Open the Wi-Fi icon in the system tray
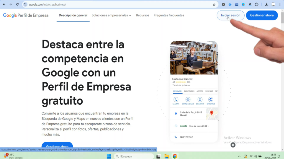 [252, 156]
